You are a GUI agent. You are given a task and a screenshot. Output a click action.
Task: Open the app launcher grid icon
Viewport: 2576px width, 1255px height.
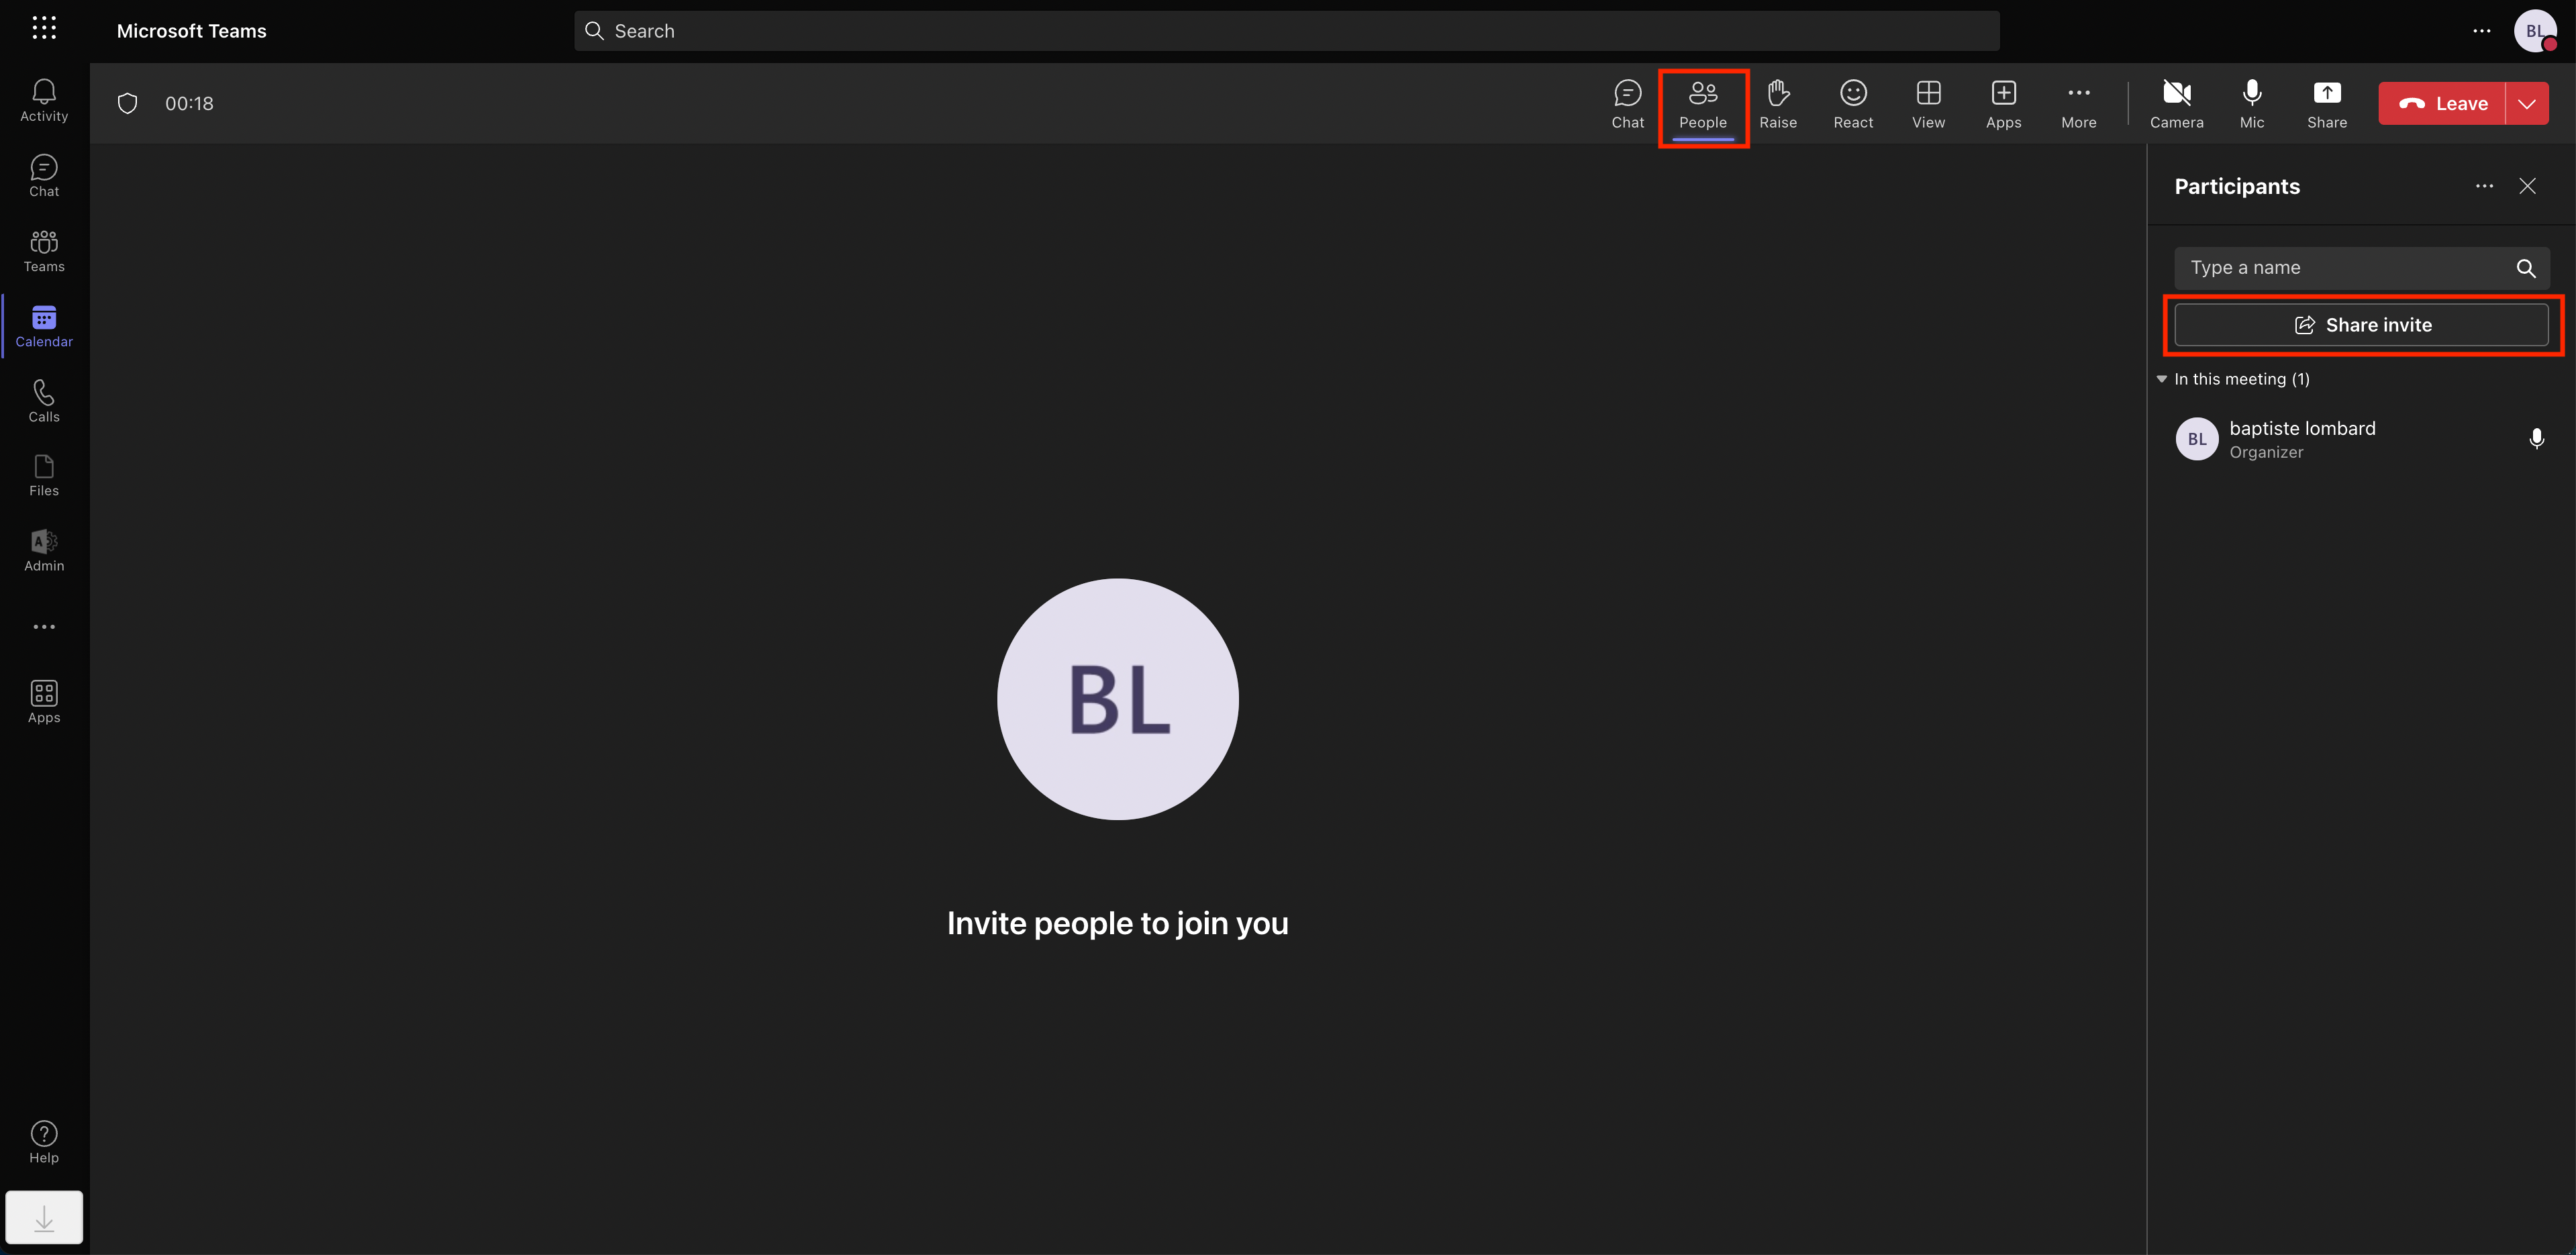[x=44, y=28]
